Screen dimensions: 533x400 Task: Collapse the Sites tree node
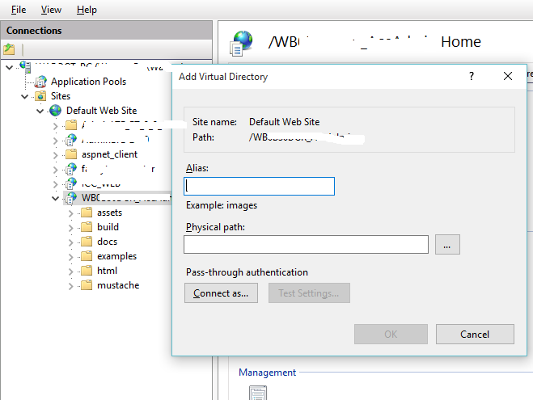pyautogui.click(x=25, y=96)
